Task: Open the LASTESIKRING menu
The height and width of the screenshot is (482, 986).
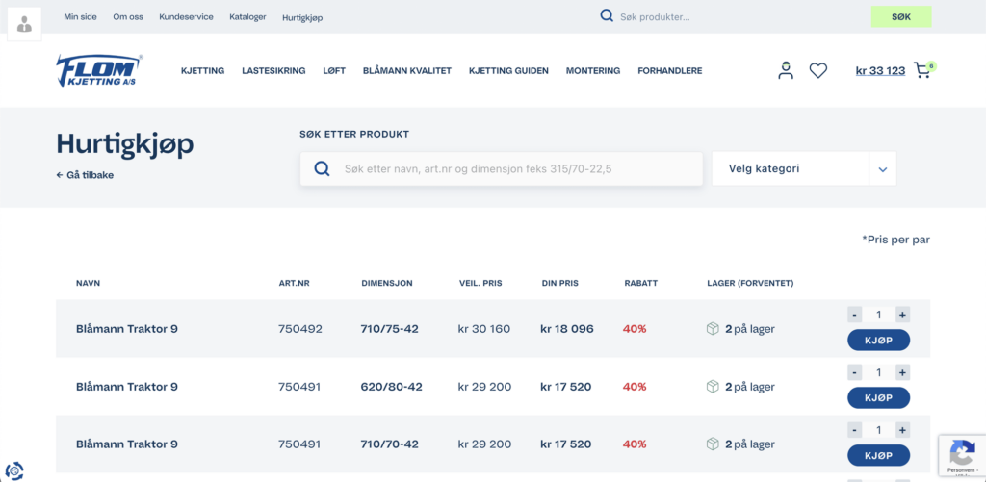Action: coord(273,71)
